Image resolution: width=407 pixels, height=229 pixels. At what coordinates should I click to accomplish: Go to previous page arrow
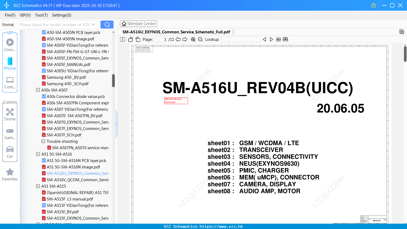pyautogui.click(x=178, y=39)
